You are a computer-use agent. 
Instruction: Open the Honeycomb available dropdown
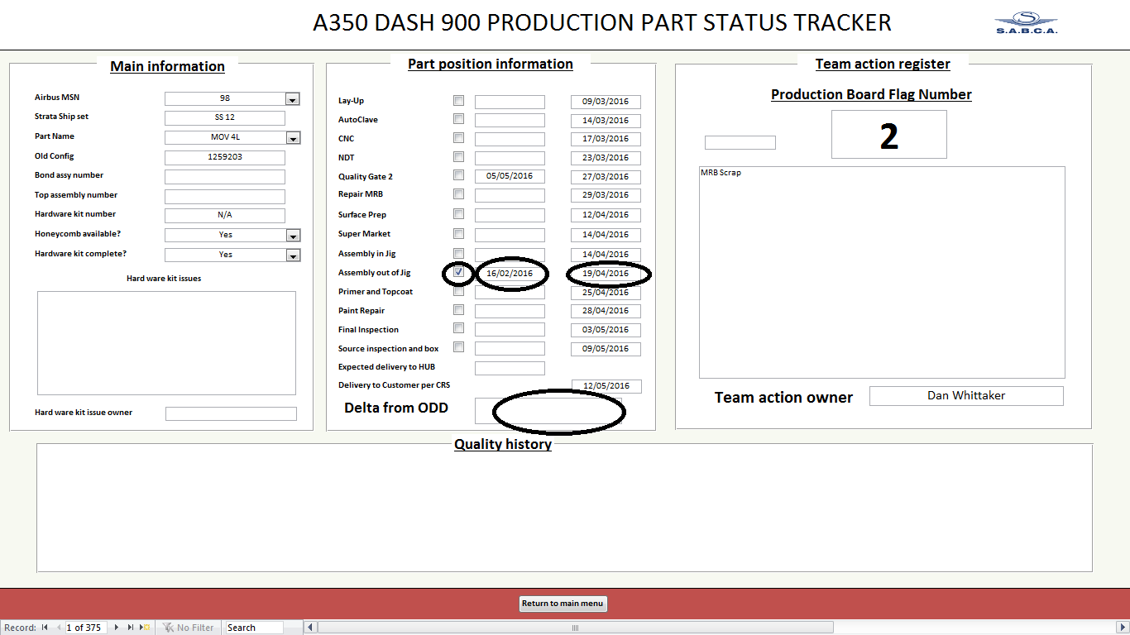point(293,236)
